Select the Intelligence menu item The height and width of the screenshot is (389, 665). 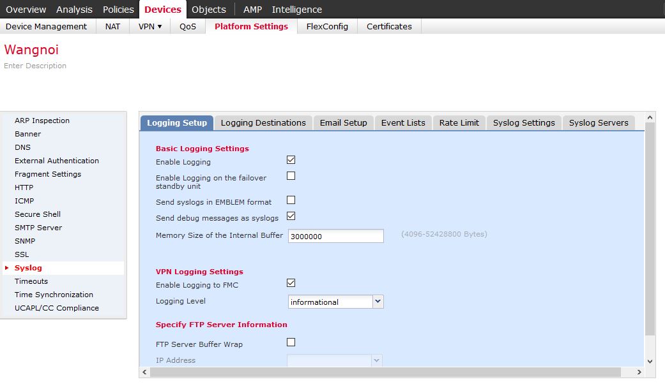pyautogui.click(x=296, y=9)
